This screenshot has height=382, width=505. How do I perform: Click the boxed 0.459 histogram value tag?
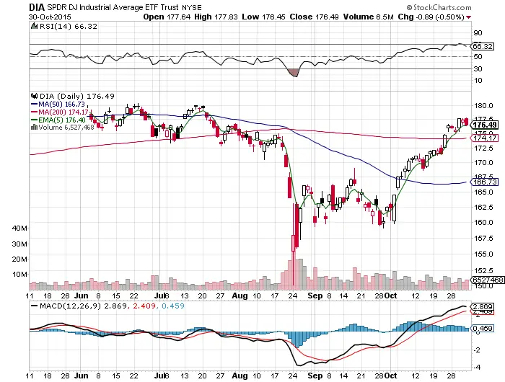click(482, 328)
